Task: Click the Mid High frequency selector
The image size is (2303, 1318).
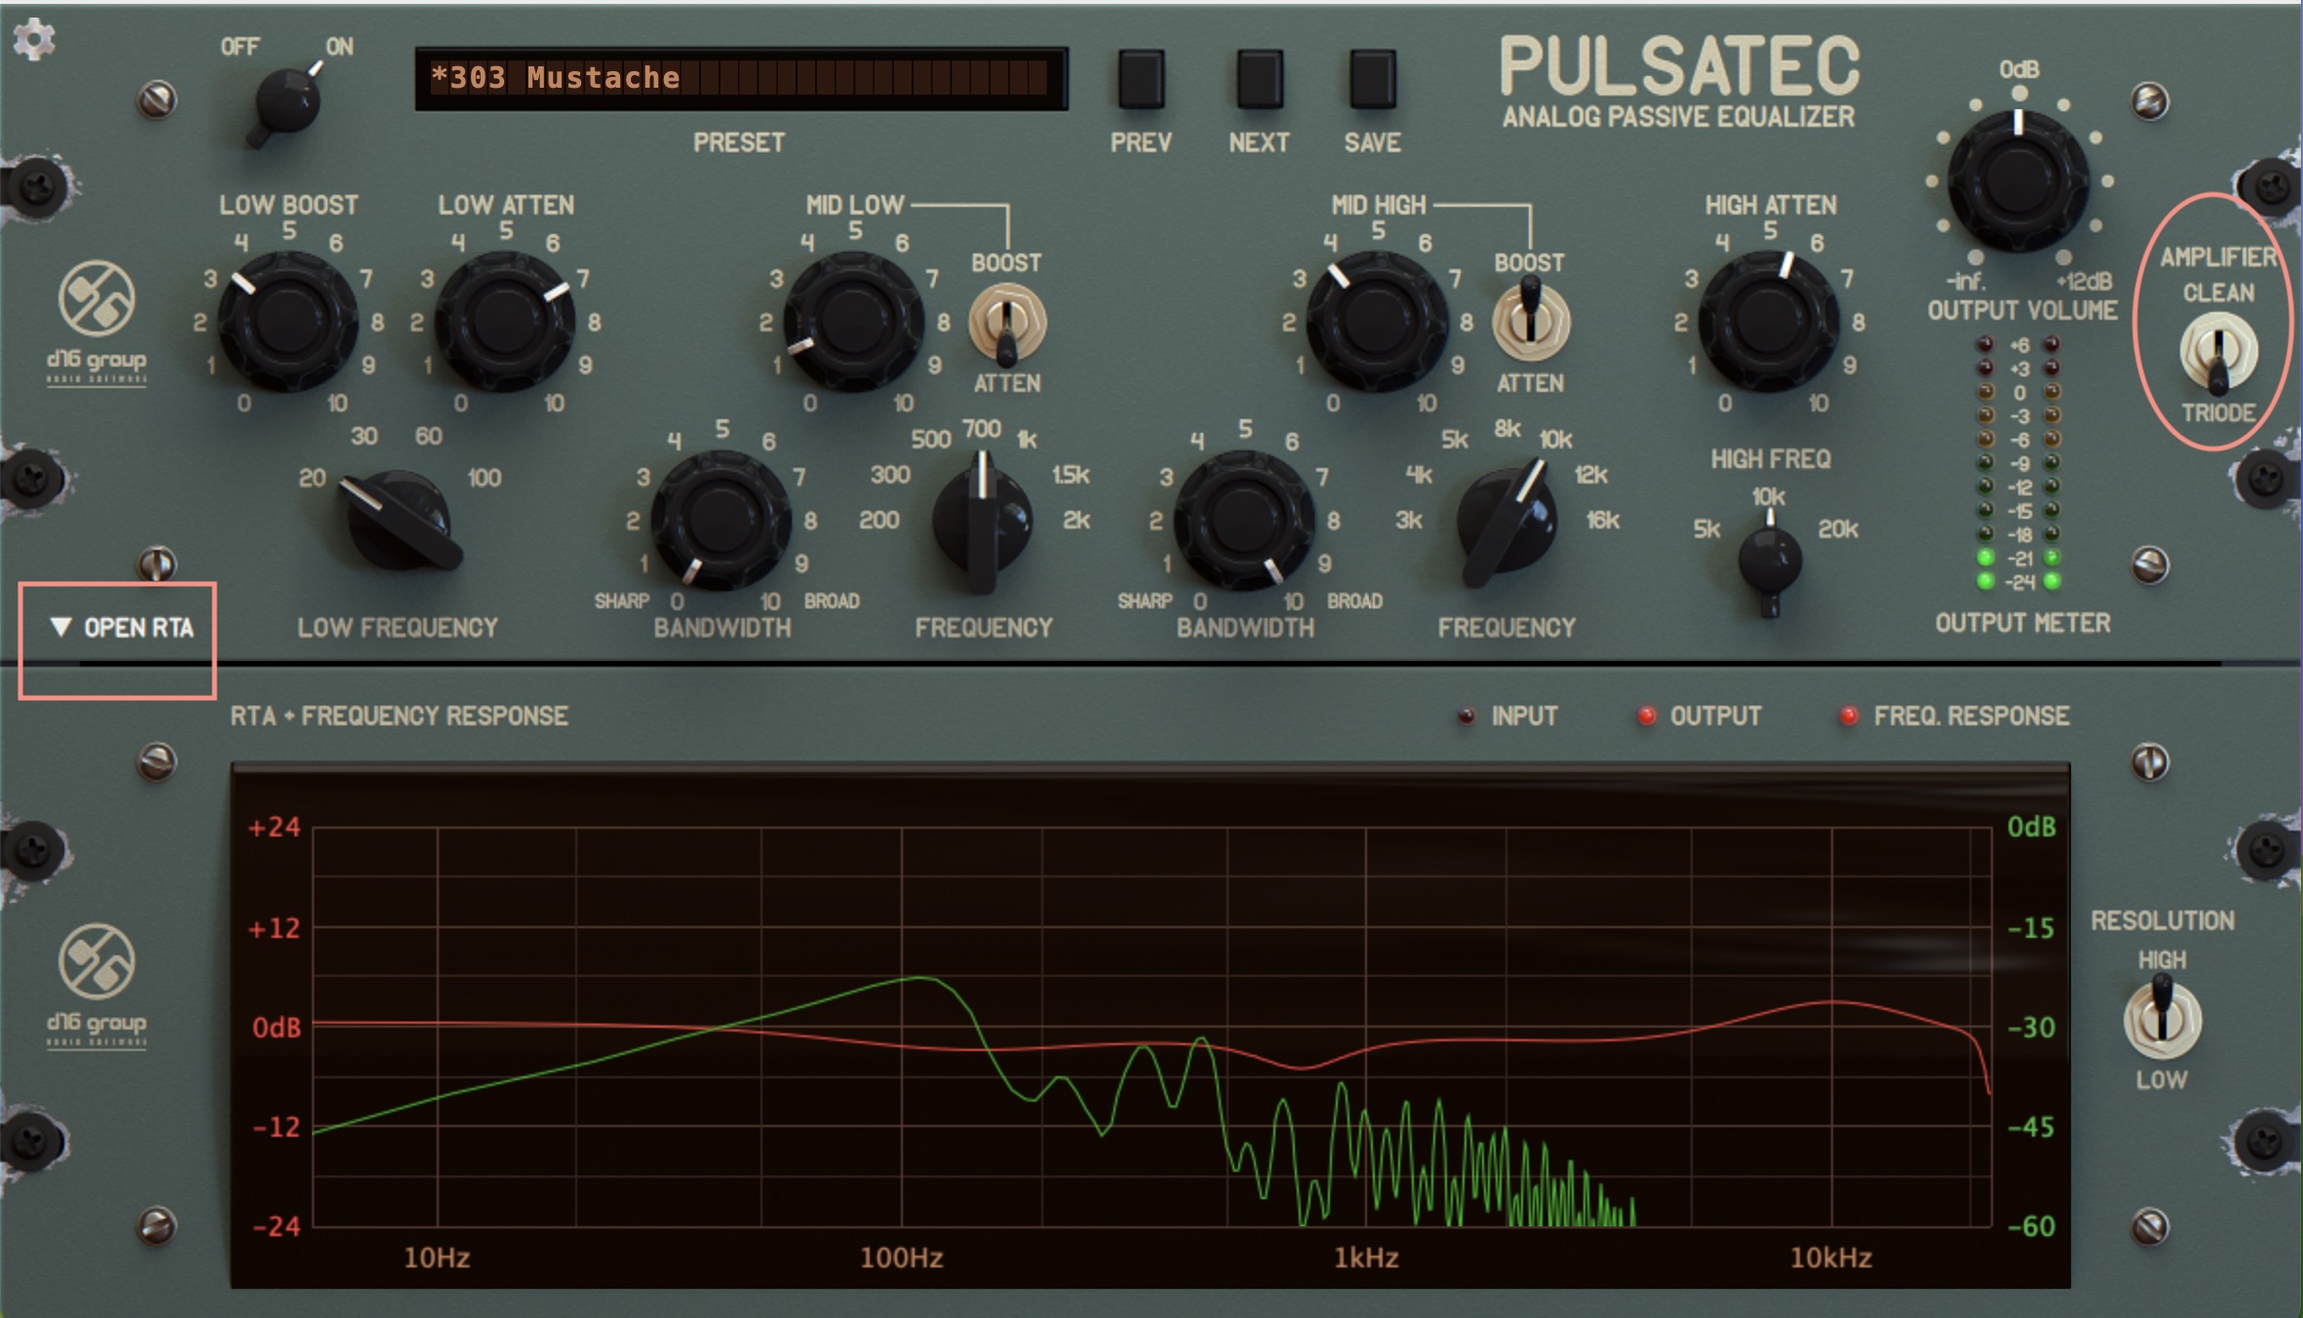Action: pyautogui.click(x=1505, y=520)
